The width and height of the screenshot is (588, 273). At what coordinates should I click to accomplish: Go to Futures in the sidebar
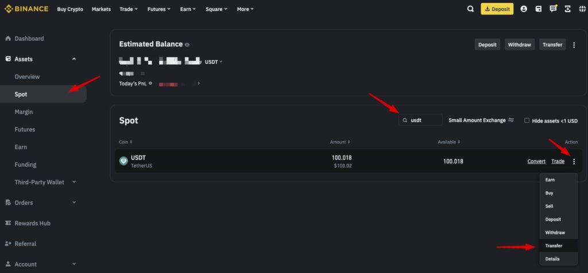25,130
